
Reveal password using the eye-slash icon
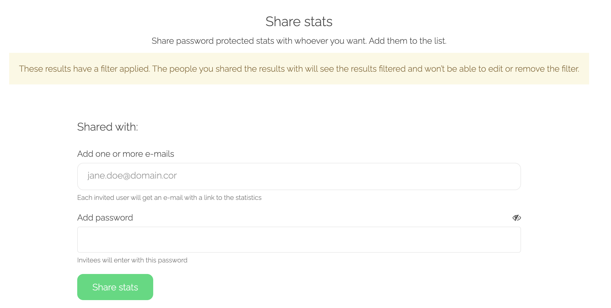pyautogui.click(x=516, y=217)
